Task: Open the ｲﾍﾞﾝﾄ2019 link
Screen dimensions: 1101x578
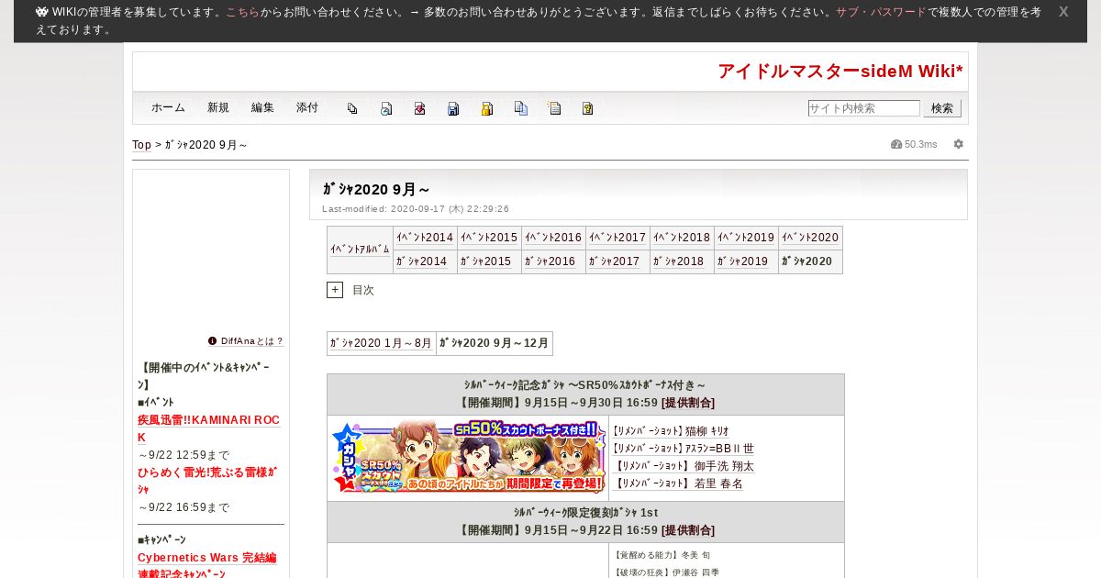Action: (x=746, y=238)
